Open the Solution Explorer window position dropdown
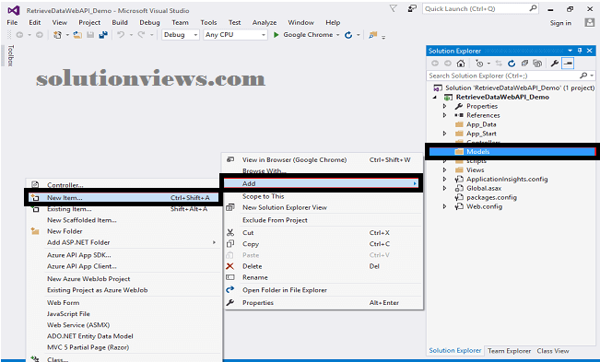 tap(571, 51)
